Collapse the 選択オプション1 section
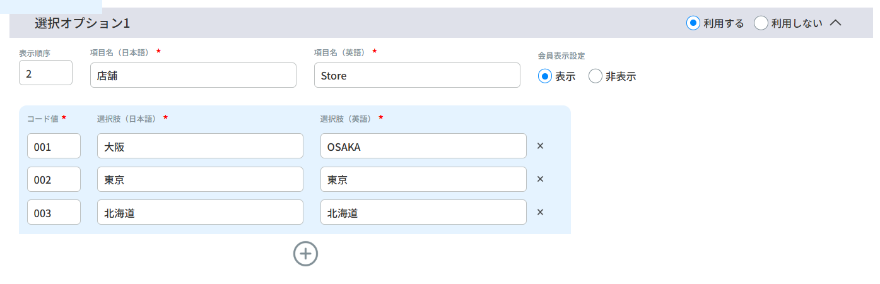 coord(836,23)
